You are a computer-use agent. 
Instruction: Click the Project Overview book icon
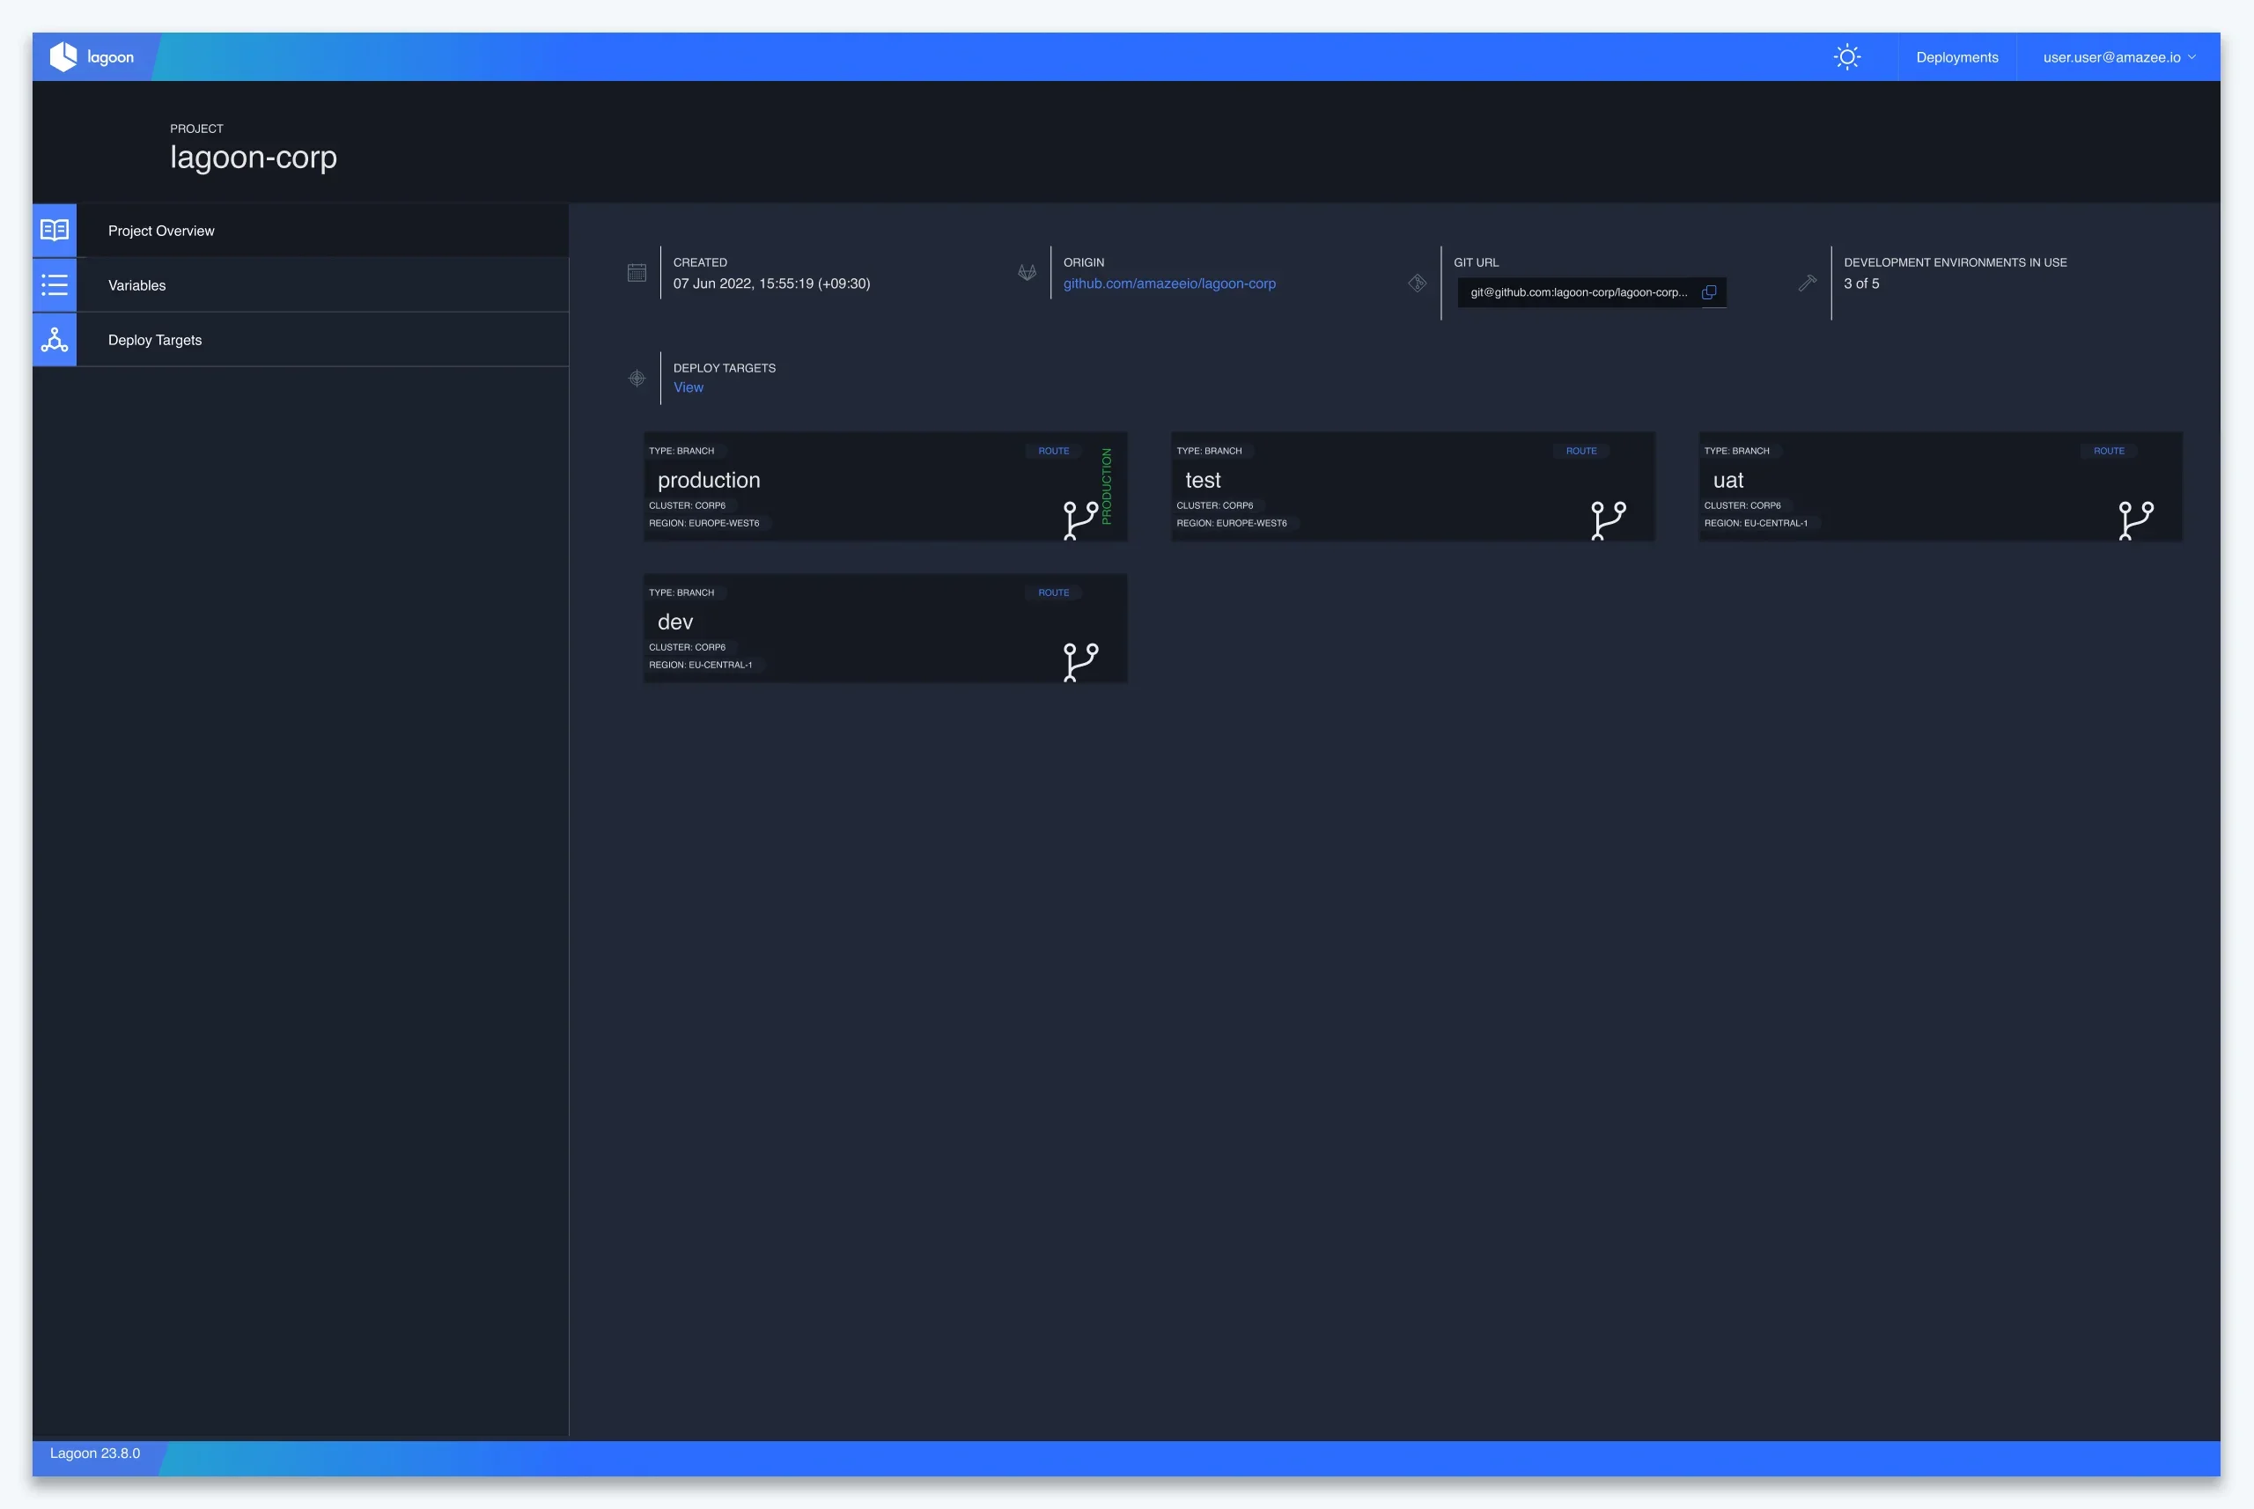tap(55, 230)
